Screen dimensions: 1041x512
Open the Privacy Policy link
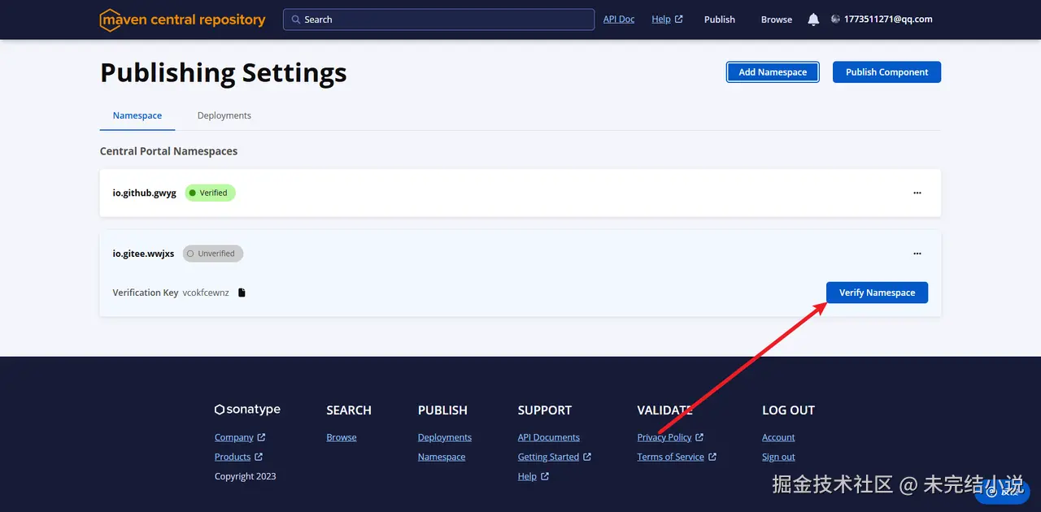tap(670, 437)
